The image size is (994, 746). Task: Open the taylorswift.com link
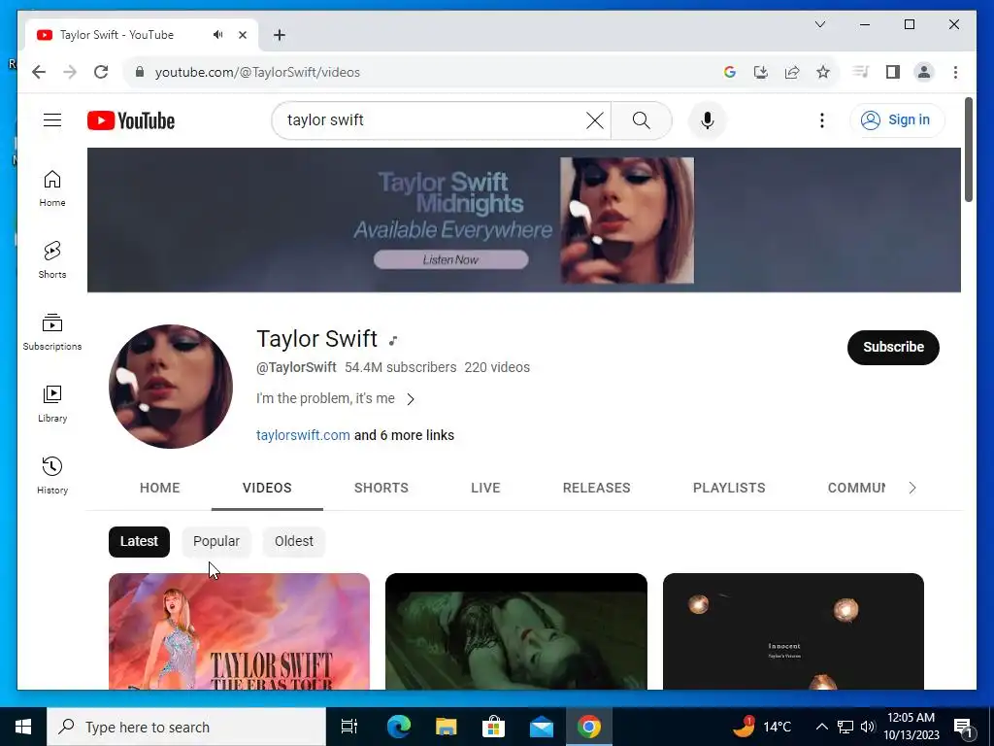tap(303, 435)
